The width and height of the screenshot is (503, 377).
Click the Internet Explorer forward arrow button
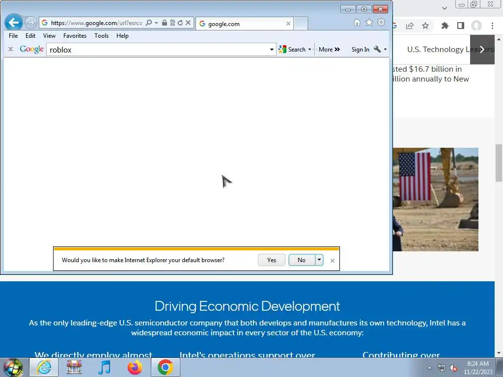click(31, 23)
